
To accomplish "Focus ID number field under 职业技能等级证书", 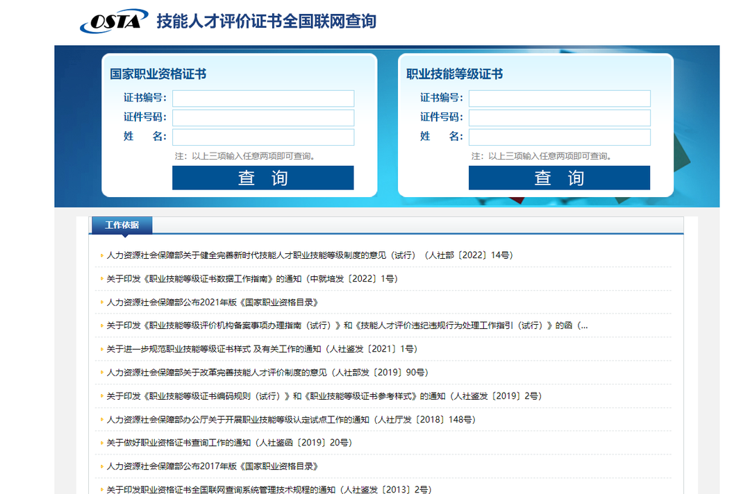I will point(560,118).
